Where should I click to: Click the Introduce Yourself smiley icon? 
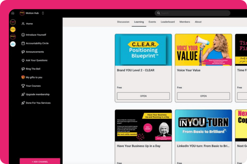[x=23, y=35]
